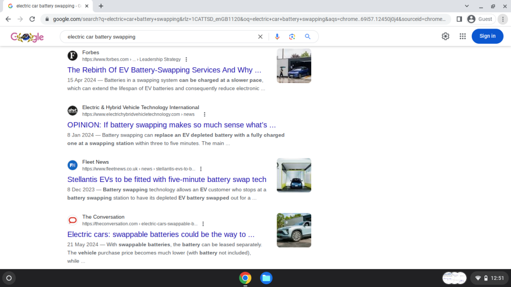This screenshot has height=287, width=511.
Task: Click the Forbes site name text
Action: (x=90, y=53)
